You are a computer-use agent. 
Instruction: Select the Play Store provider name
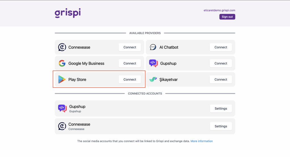point(77,79)
